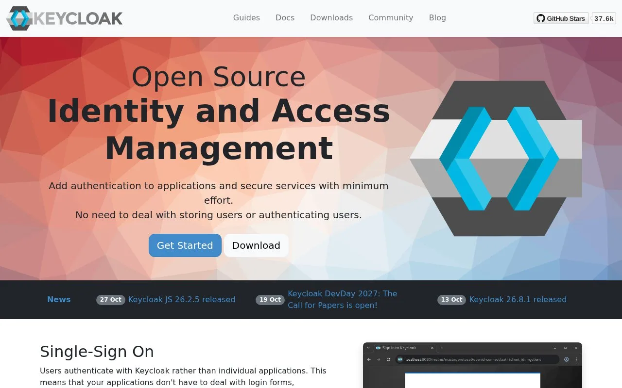Read the Keycloak JS 26.2.5 released announcement

pyautogui.click(x=182, y=300)
